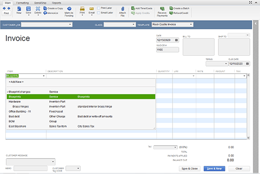
Task: Switch to the Formatting tab
Action: (22, 3)
